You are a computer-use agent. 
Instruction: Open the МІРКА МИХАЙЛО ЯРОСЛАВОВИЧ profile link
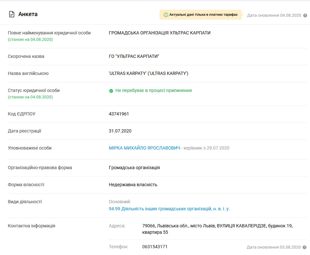tap(144, 148)
